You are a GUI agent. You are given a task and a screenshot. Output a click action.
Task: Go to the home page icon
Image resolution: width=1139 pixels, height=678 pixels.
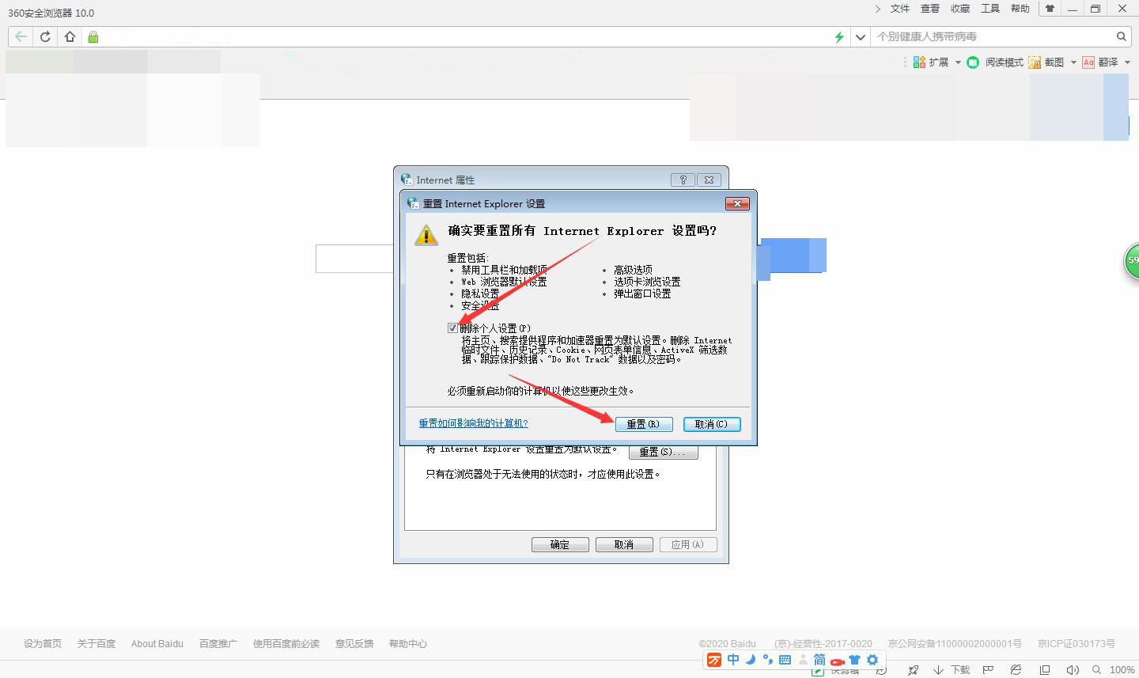tap(70, 36)
